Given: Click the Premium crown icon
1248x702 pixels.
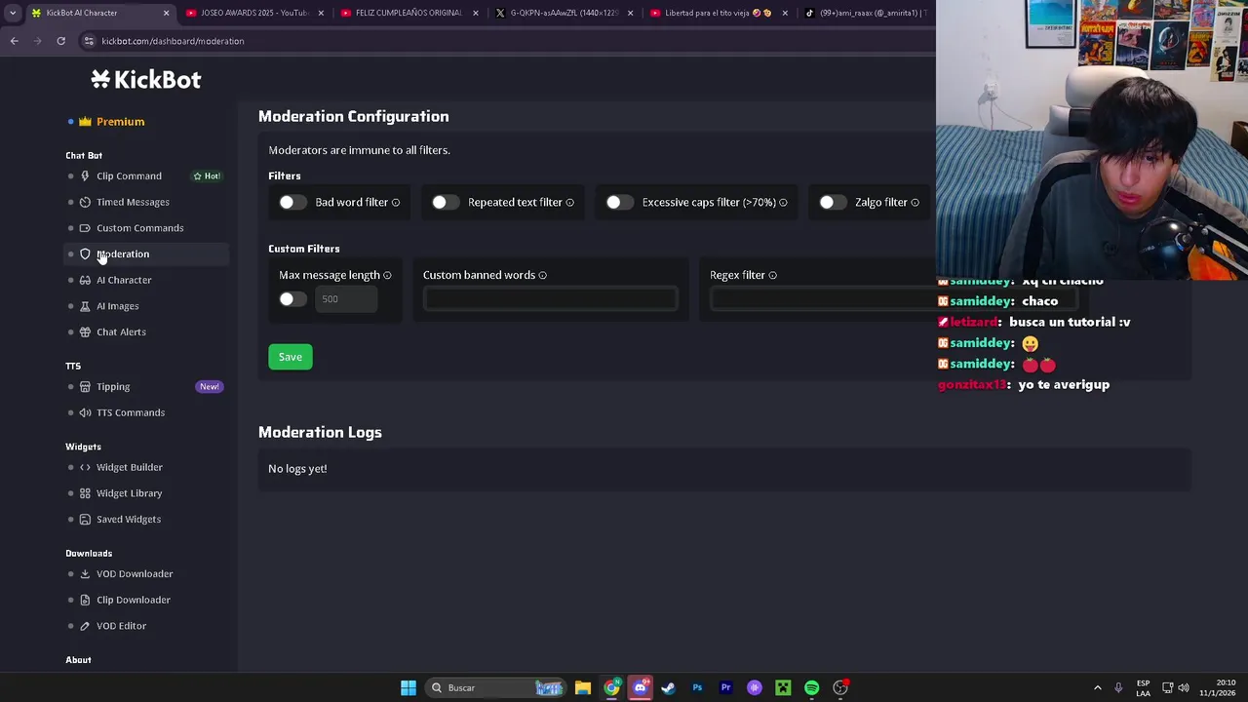Looking at the screenshot, I should click(x=85, y=122).
